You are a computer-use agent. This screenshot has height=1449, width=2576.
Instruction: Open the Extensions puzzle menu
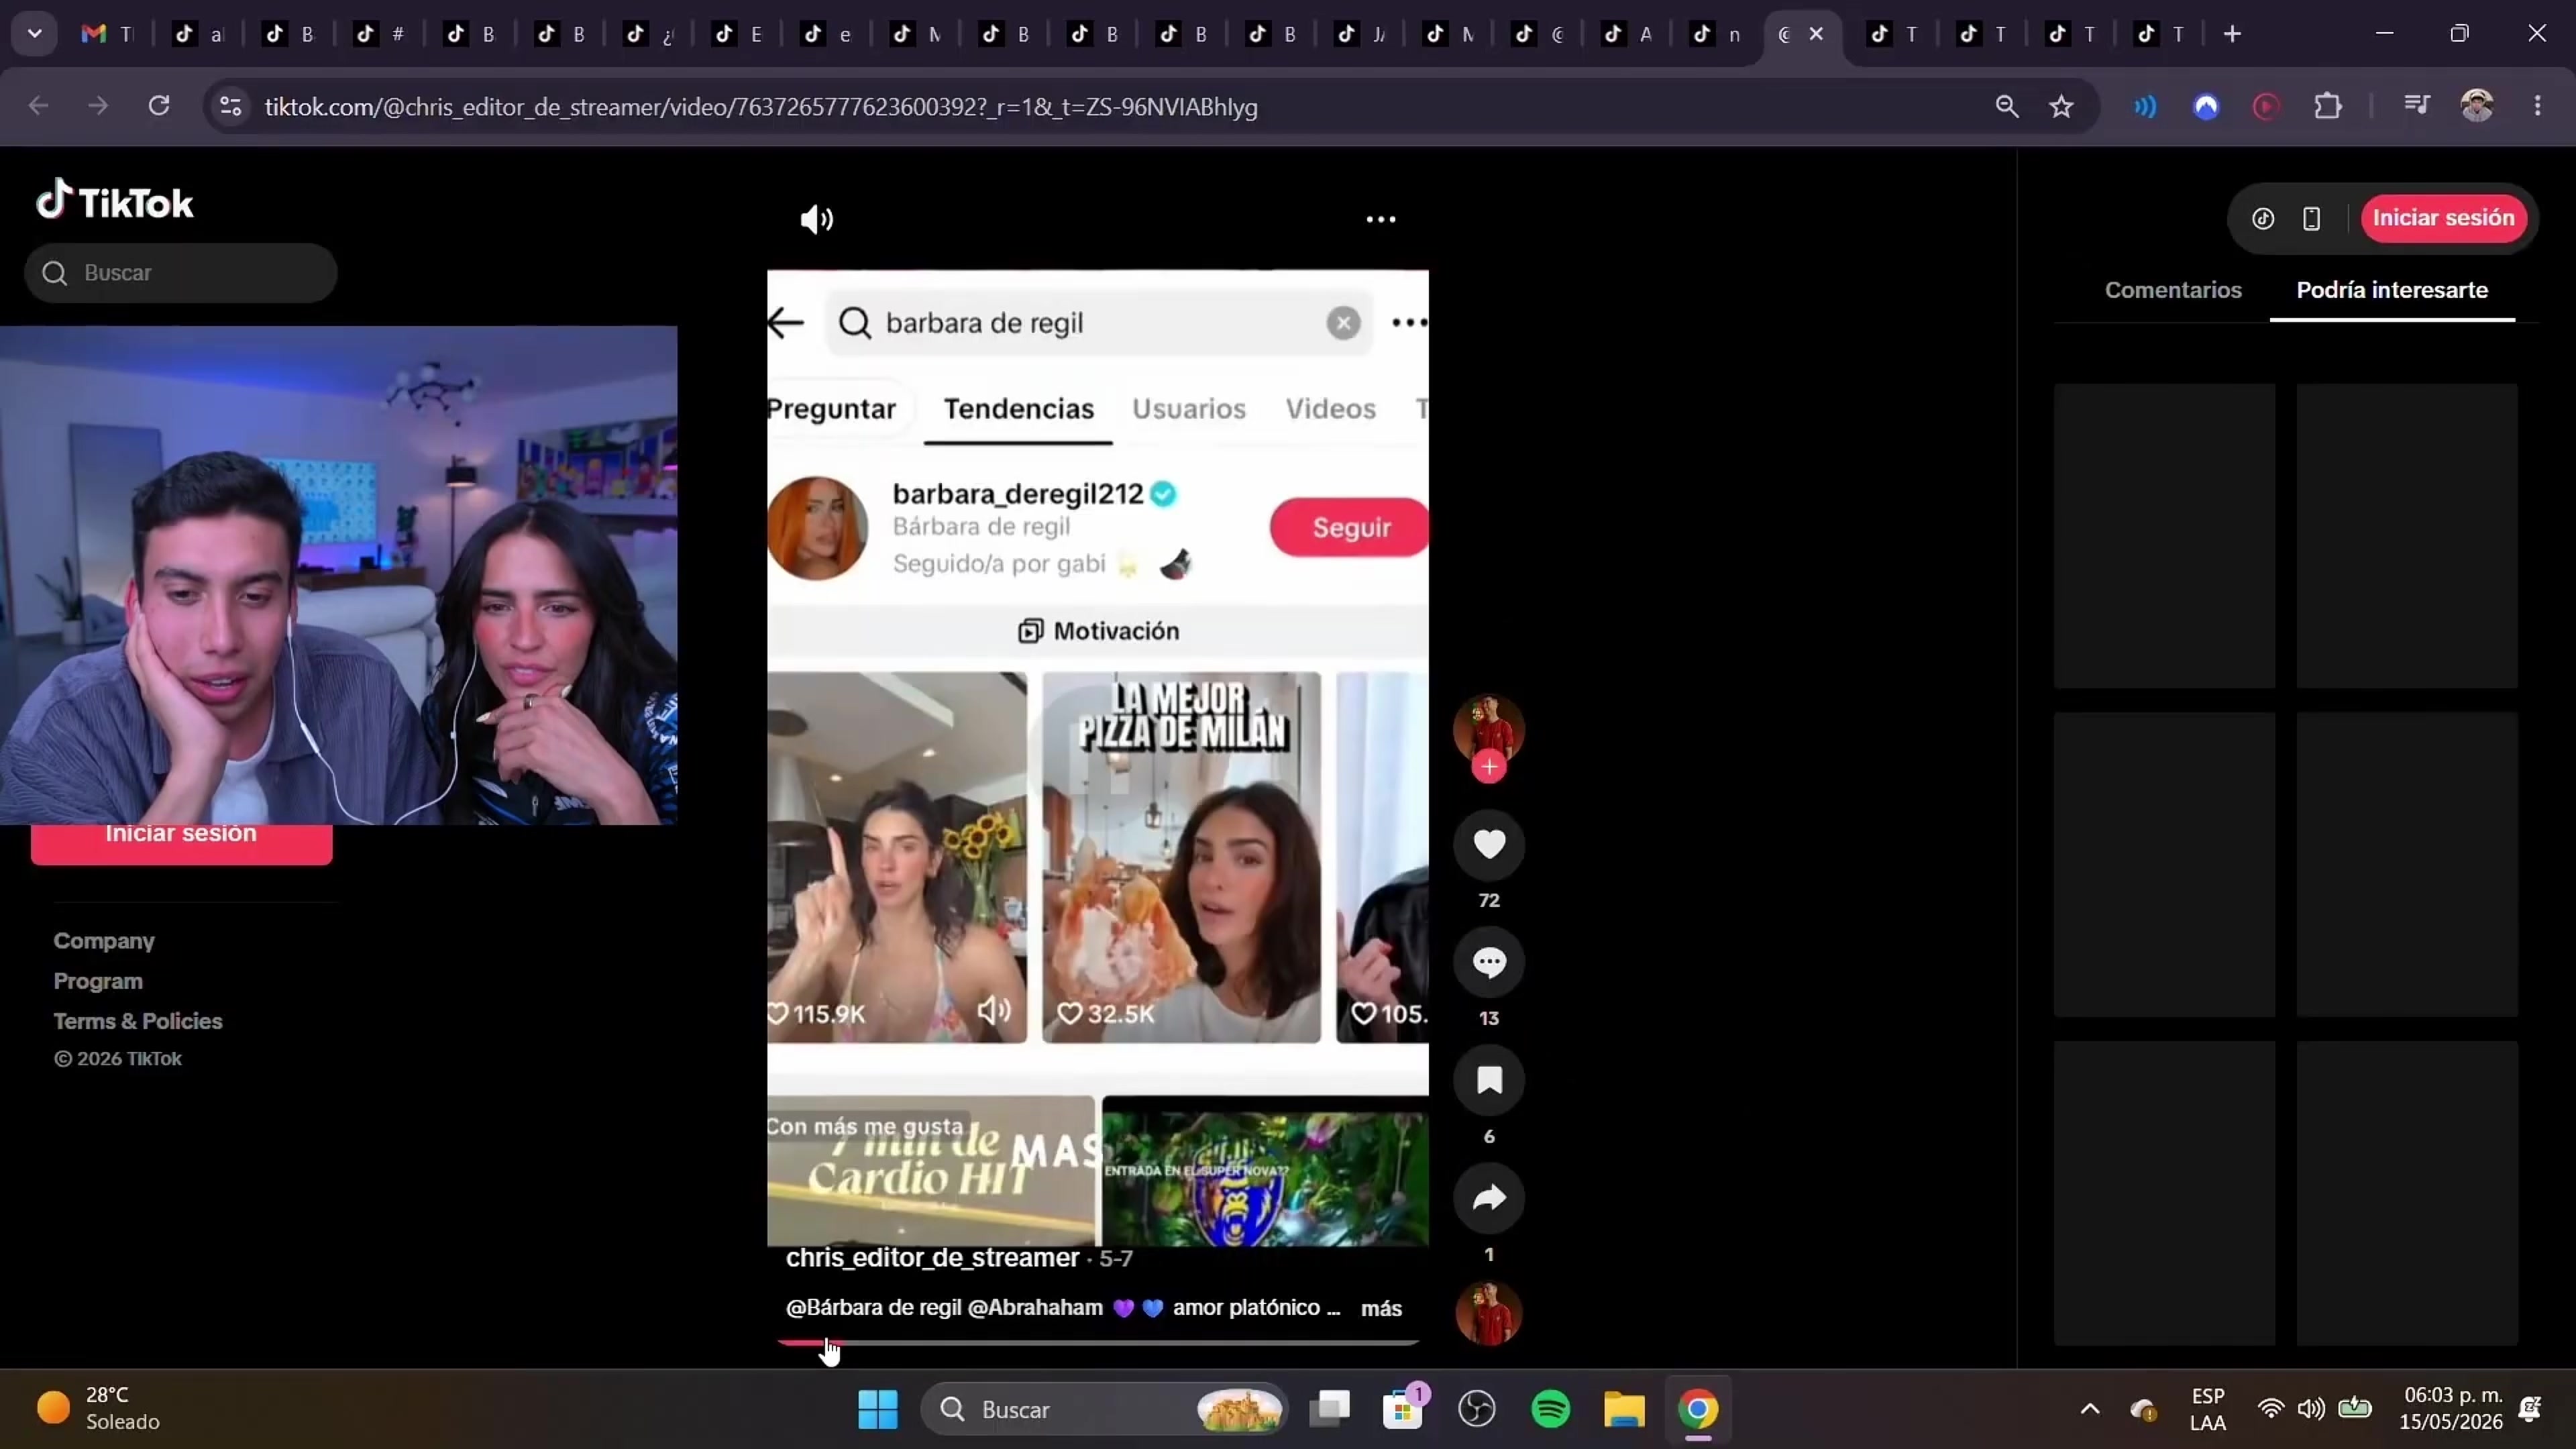point(2328,106)
